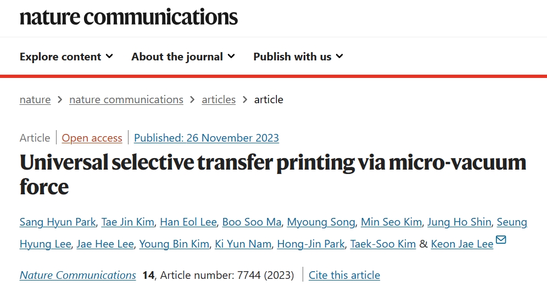Image resolution: width=547 pixels, height=286 pixels.
Task: Click the Published: 26 November 2023 link
Action: 206,138
